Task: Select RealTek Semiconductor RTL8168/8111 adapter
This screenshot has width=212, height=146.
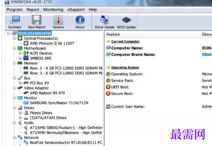Action: [x=66, y=143]
